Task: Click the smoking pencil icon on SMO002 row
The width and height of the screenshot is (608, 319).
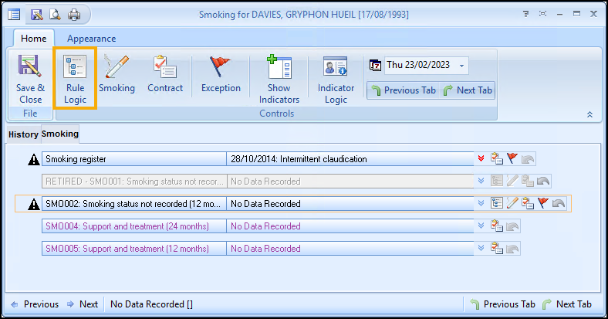Action: 512,204
